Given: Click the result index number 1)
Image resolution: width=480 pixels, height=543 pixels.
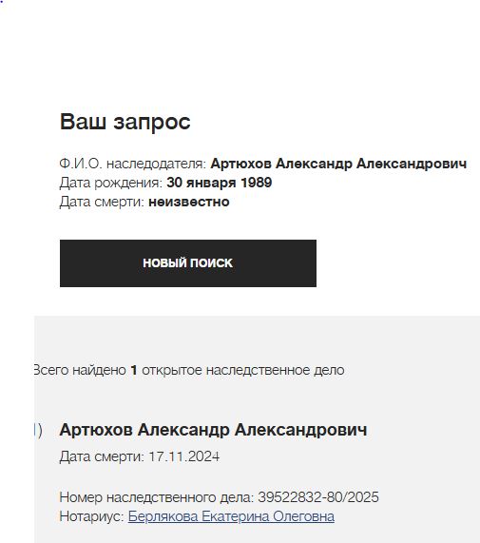Looking at the screenshot, I should [x=38, y=431].
